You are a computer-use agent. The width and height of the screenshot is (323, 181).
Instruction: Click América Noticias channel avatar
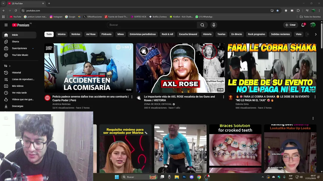coord(47,98)
